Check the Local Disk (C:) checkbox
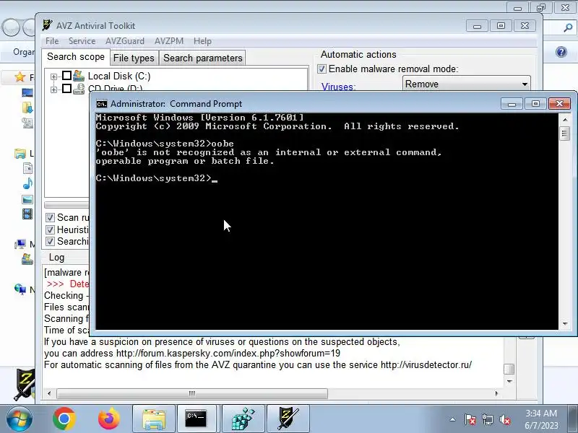The height and width of the screenshot is (433, 578). tap(66, 76)
